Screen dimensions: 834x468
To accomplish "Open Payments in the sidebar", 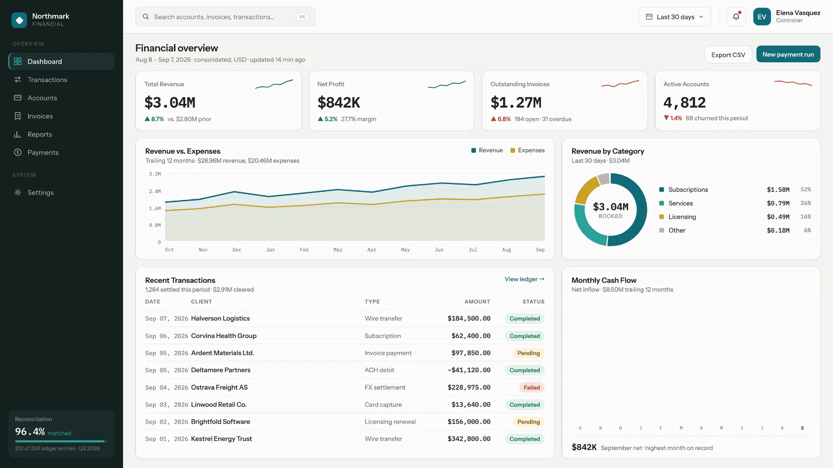I will pyautogui.click(x=62, y=152).
